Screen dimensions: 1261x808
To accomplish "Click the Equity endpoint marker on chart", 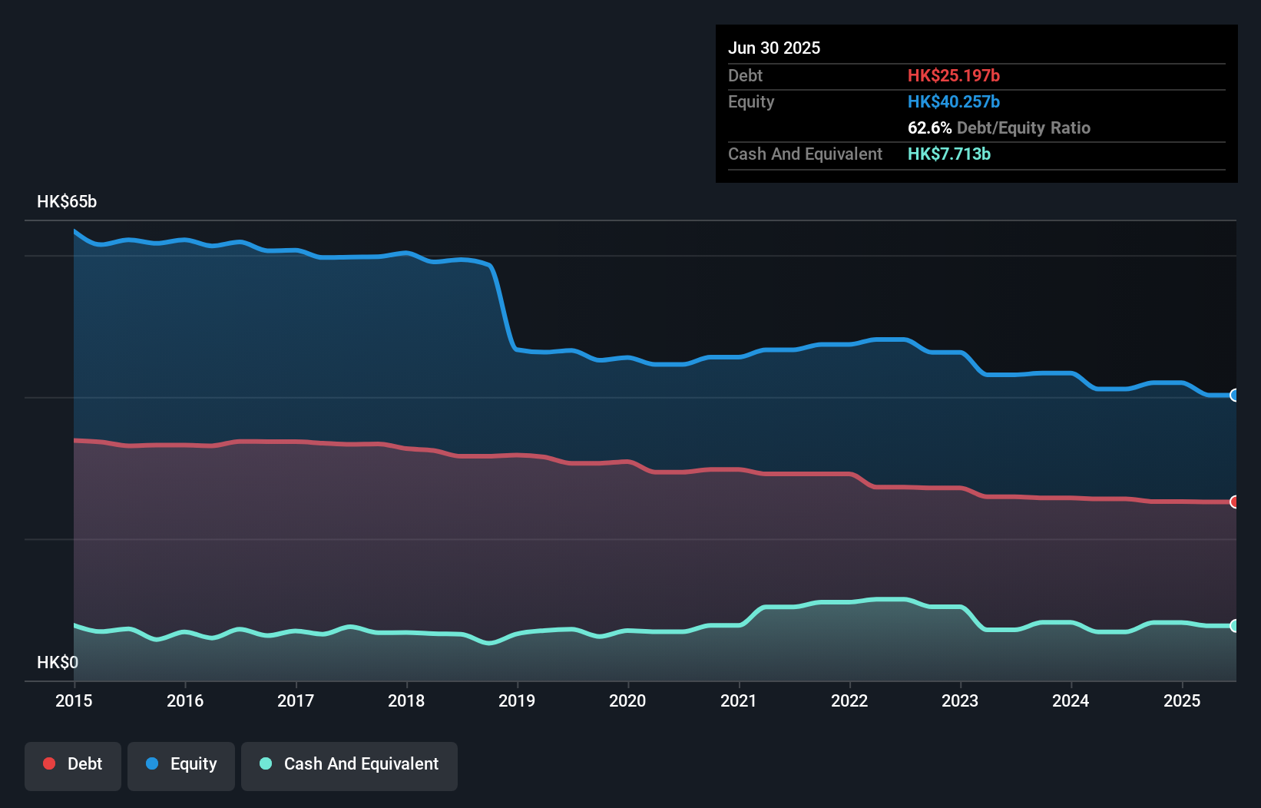I will (1234, 396).
